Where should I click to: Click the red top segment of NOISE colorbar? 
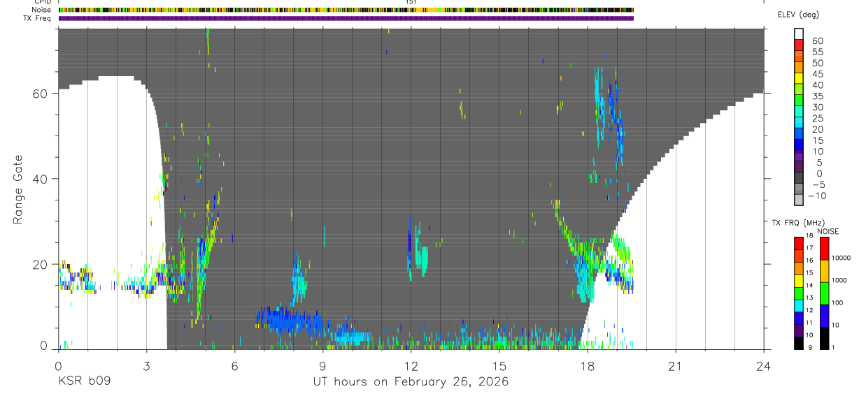(x=824, y=248)
